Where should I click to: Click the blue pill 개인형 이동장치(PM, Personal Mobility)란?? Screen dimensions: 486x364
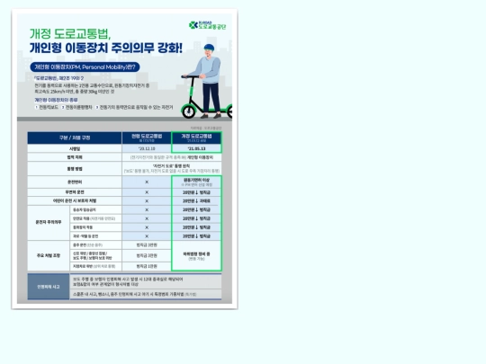tap(85, 67)
